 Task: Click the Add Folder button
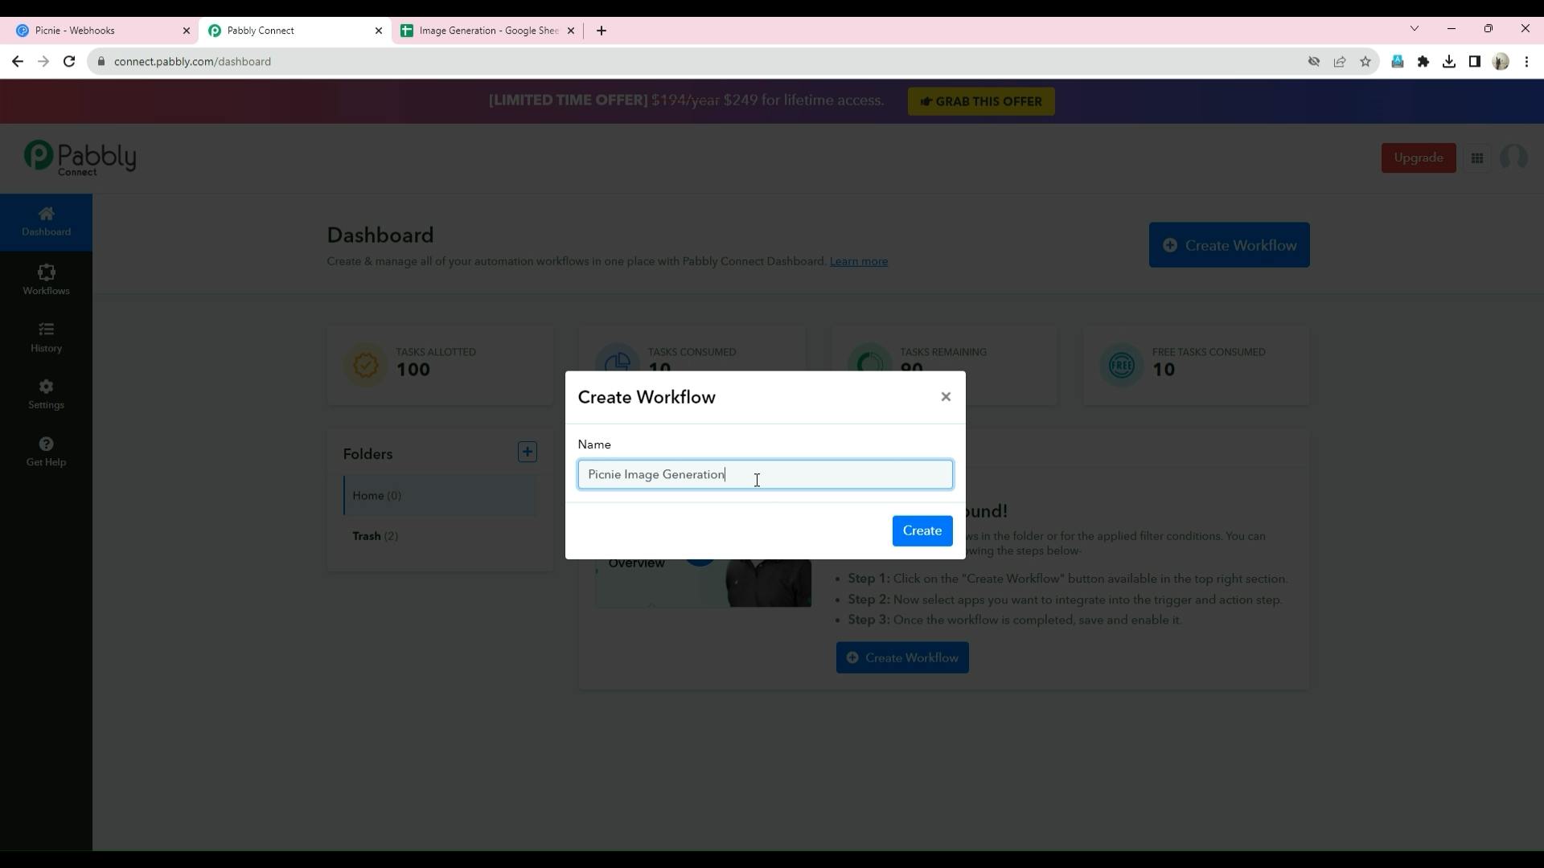click(527, 452)
